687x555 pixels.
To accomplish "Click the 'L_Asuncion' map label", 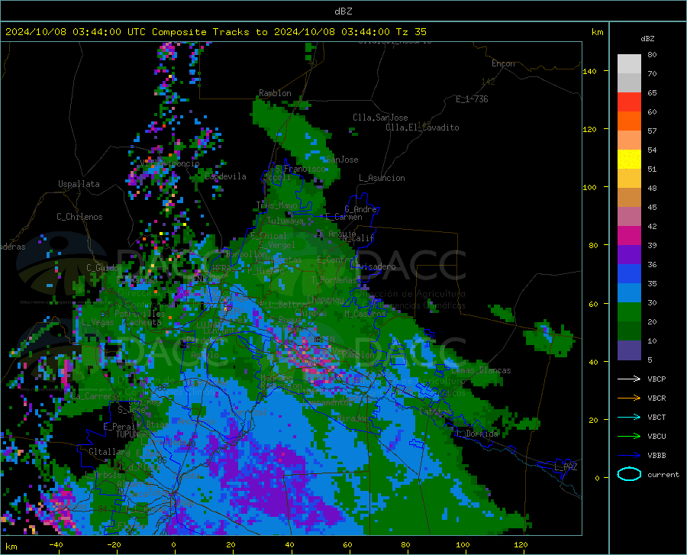I will tap(382, 178).
